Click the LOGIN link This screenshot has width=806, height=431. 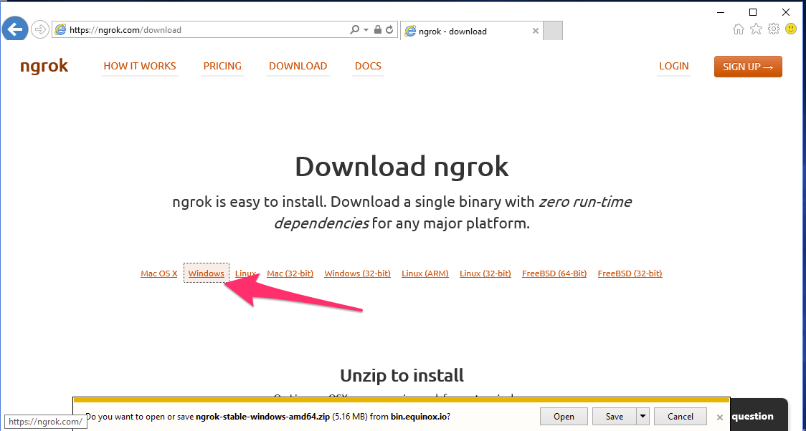pos(674,66)
